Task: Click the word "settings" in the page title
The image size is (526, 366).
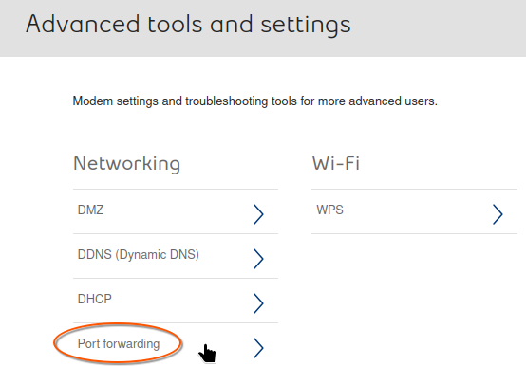Action: coord(306,27)
